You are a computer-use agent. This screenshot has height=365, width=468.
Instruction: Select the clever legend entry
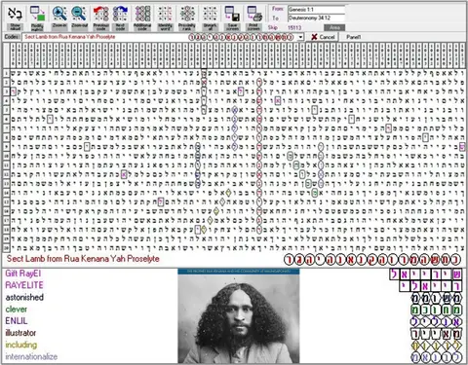(17, 310)
